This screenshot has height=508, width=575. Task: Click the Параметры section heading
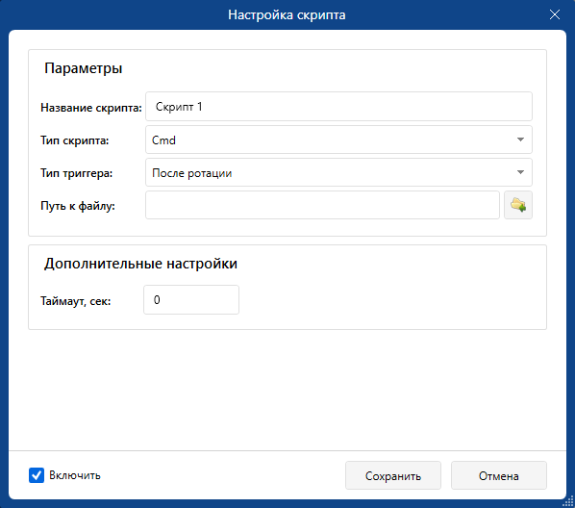pos(84,68)
